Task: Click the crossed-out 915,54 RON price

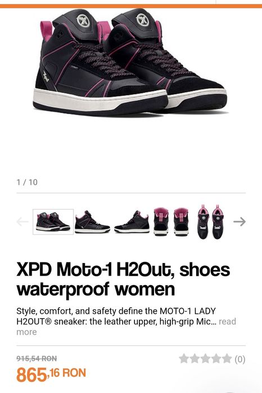Action: 37,358
